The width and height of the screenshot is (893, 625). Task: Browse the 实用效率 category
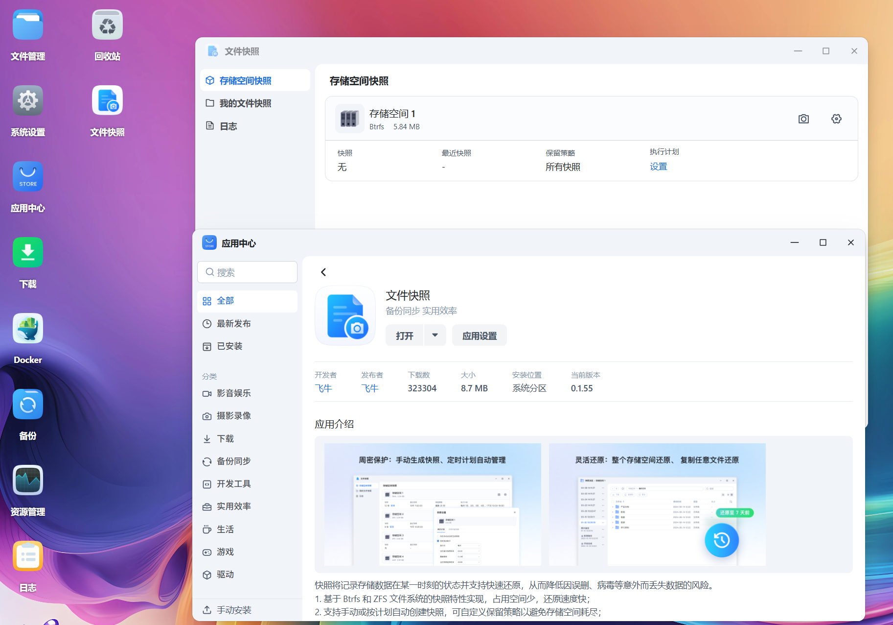pyautogui.click(x=247, y=506)
